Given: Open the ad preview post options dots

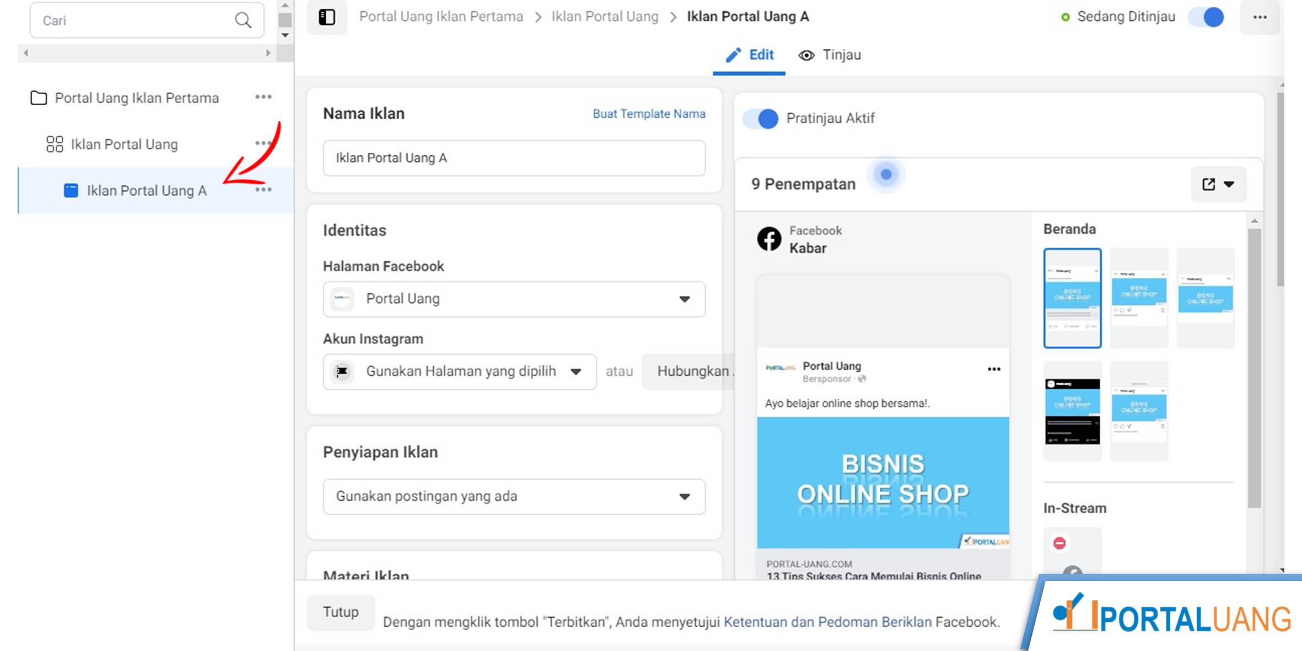Looking at the screenshot, I should click(x=993, y=369).
